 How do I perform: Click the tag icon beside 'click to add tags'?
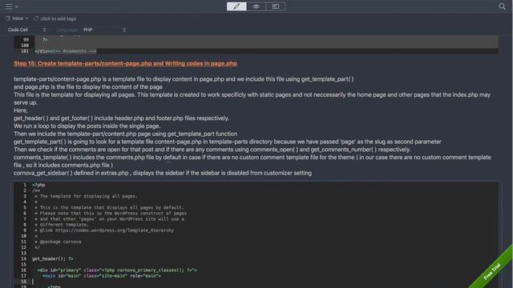[x=36, y=18]
